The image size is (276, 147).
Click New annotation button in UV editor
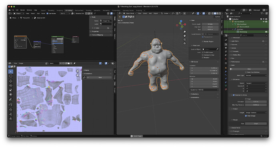coord(99,77)
